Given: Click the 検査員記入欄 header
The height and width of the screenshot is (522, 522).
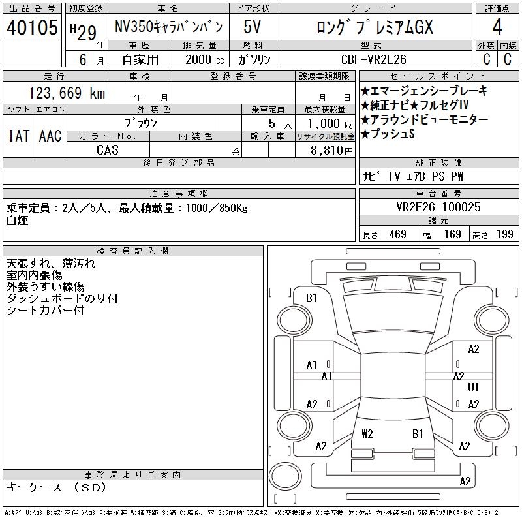Looking at the screenshot, I should click(133, 251).
